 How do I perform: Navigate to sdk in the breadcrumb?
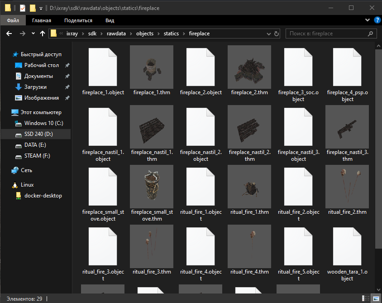click(92, 34)
